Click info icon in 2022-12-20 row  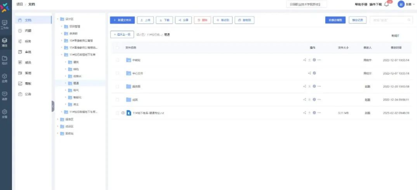coord(314,86)
